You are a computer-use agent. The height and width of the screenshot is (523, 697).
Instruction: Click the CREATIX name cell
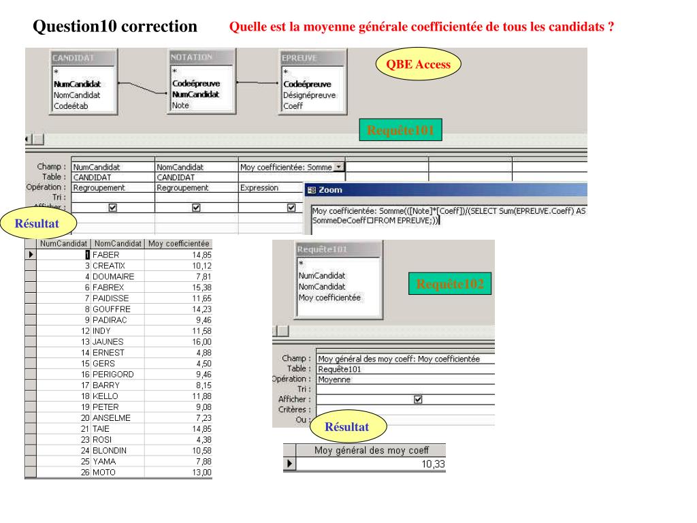[118, 266]
